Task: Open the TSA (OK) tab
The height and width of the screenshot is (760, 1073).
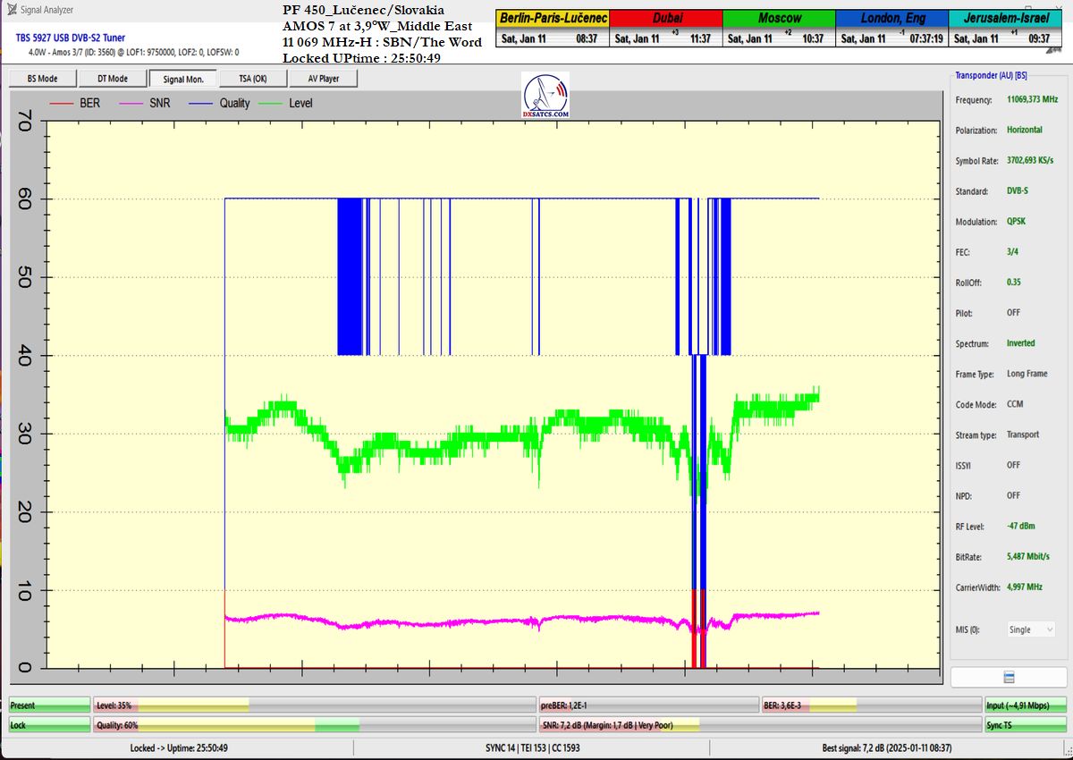Action: coord(252,79)
